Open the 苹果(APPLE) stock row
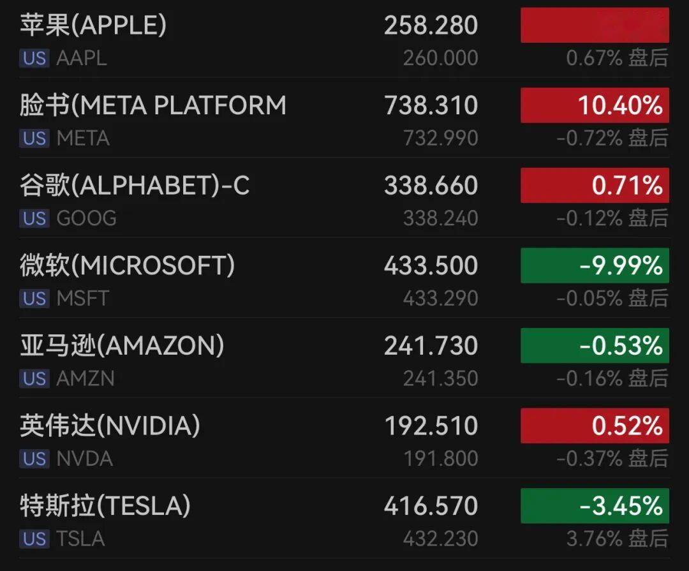 (93, 26)
